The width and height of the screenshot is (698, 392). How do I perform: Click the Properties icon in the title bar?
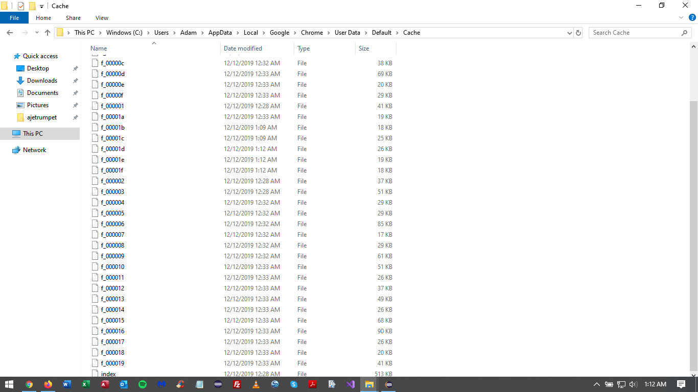click(x=21, y=6)
